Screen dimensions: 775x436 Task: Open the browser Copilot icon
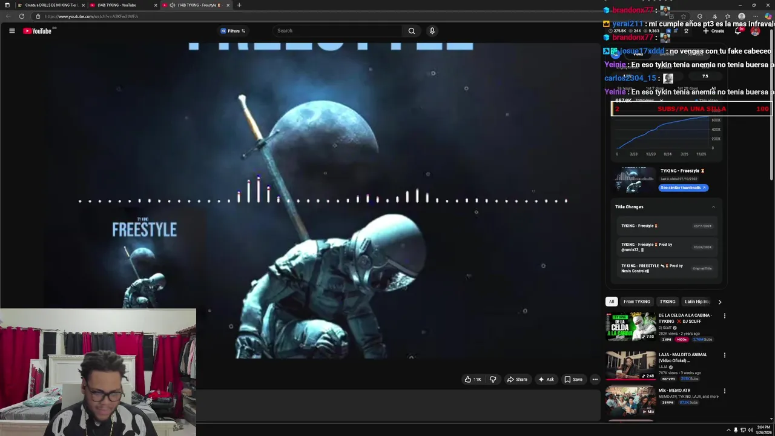[768, 16]
